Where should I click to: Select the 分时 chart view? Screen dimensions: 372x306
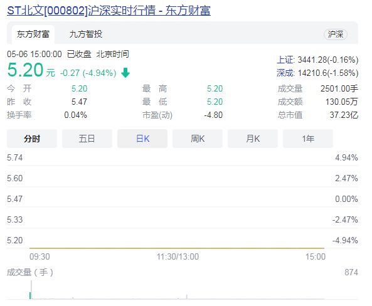pos(32,139)
